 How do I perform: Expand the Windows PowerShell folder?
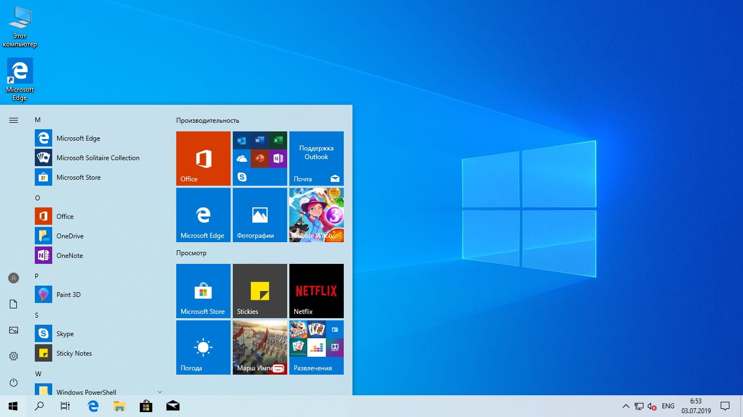click(160, 391)
